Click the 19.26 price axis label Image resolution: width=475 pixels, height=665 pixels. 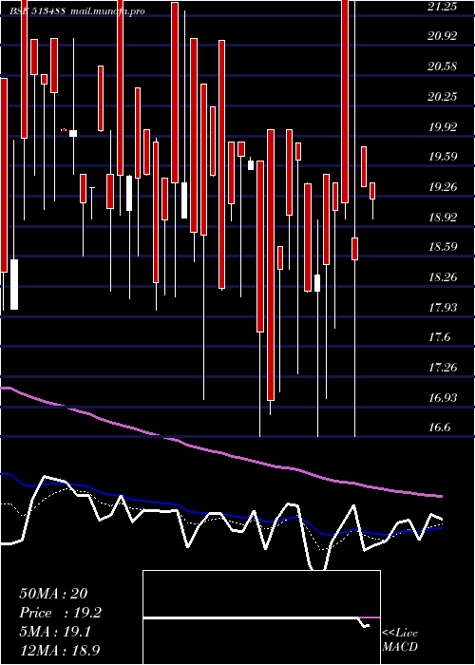point(443,186)
